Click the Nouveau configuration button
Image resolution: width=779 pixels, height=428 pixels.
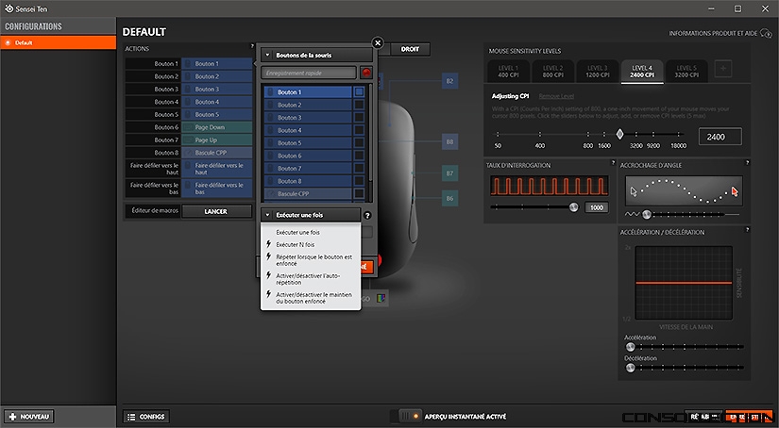[29, 416]
